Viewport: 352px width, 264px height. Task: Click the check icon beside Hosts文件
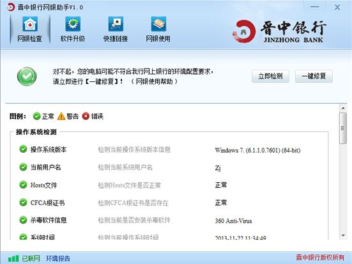[x=23, y=185]
